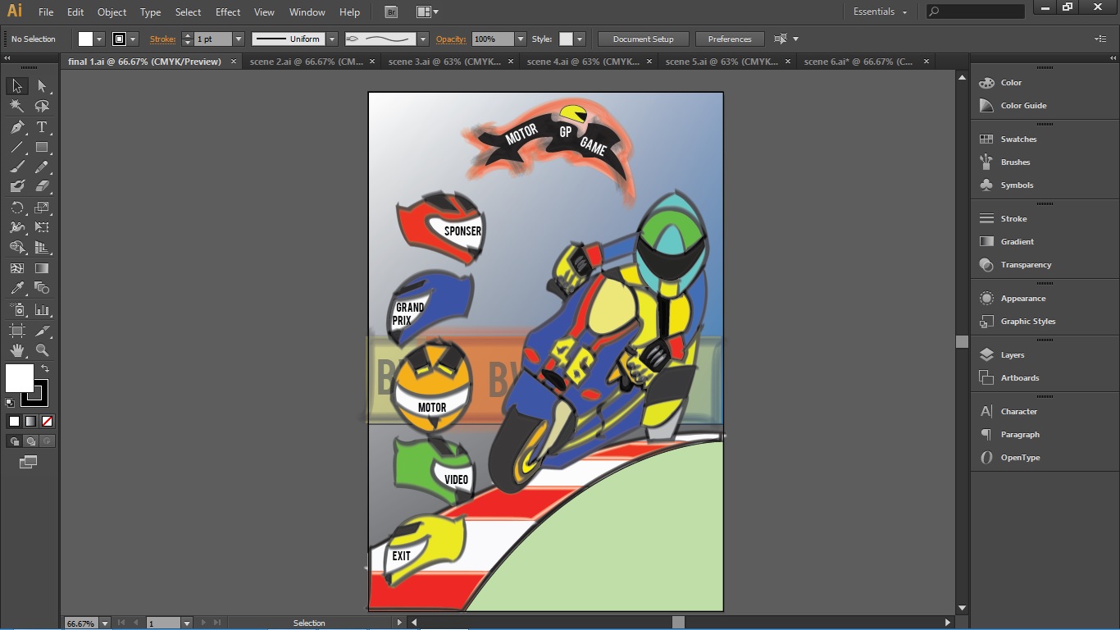Select the Rectangle tool
The height and width of the screenshot is (630, 1120).
point(42,148)
